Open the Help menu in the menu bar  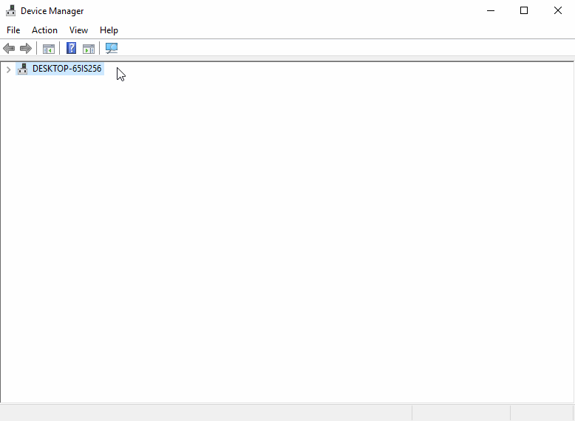tap(109, 30)
